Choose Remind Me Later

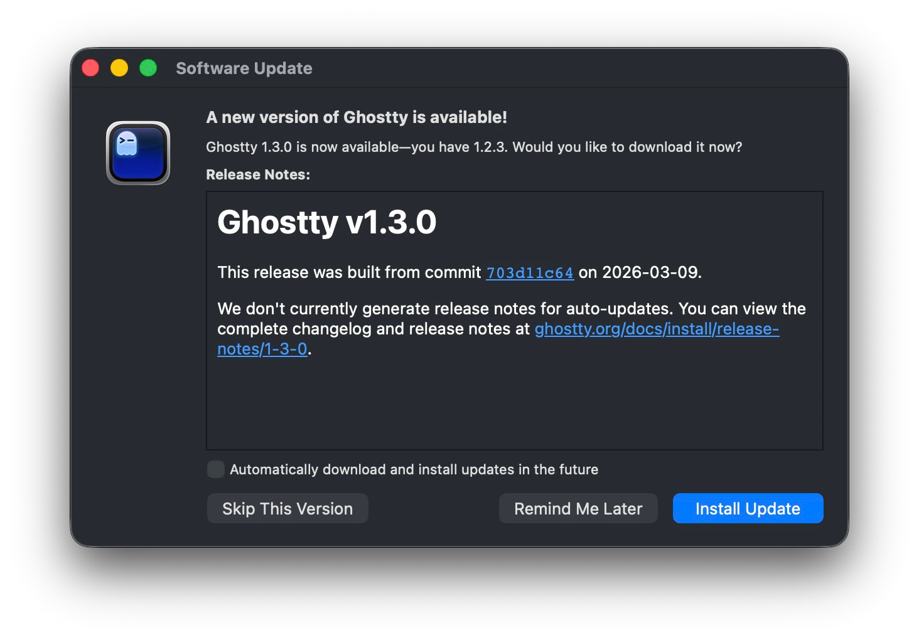click(x=578, y=508)
